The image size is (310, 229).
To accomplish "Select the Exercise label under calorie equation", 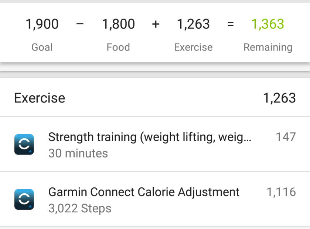I will [193, 47].
